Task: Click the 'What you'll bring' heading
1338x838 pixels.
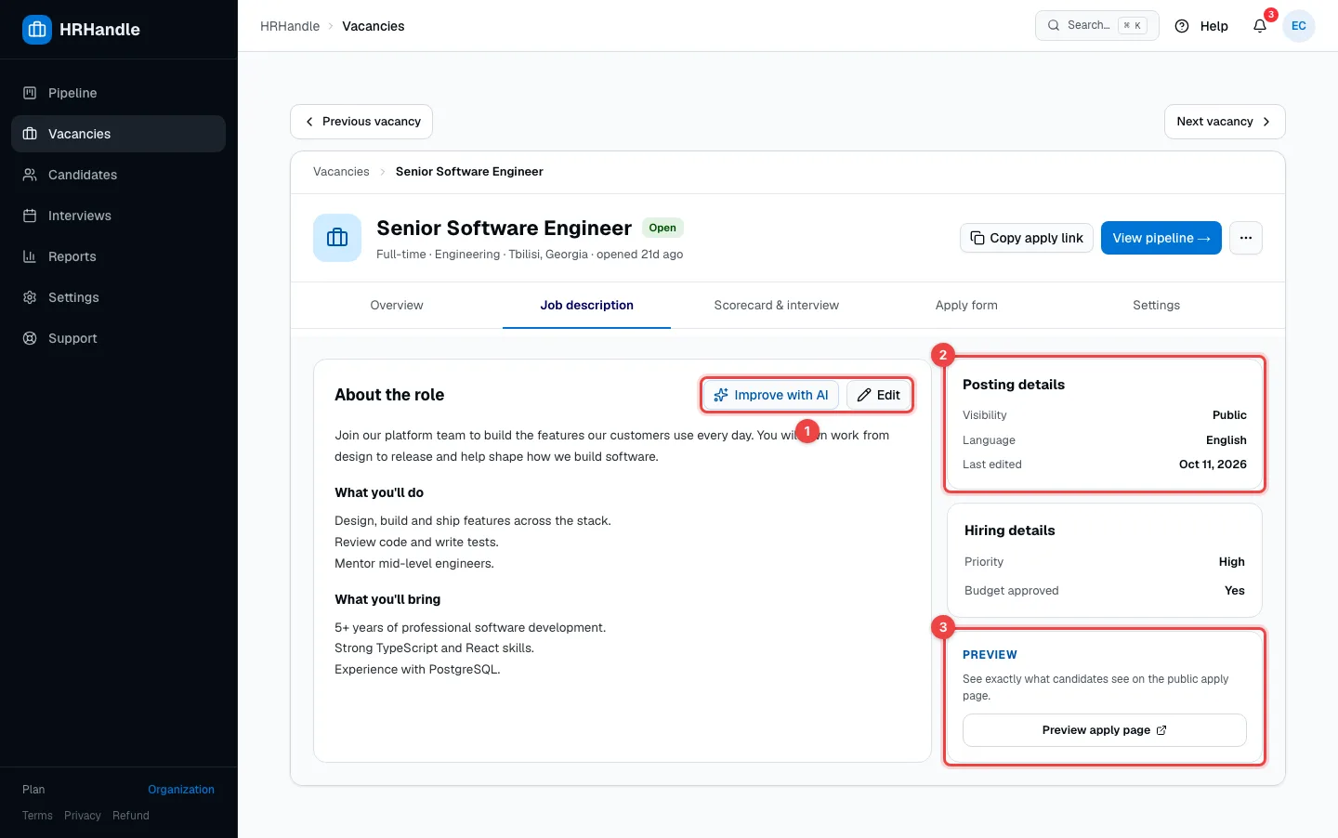Action: (387, 599)
